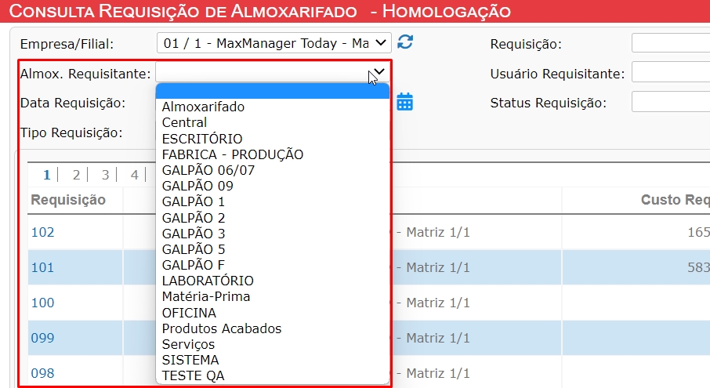
Task: Collapse the Almox. Requisitante dropdown arrow
Action: point(379,72)
